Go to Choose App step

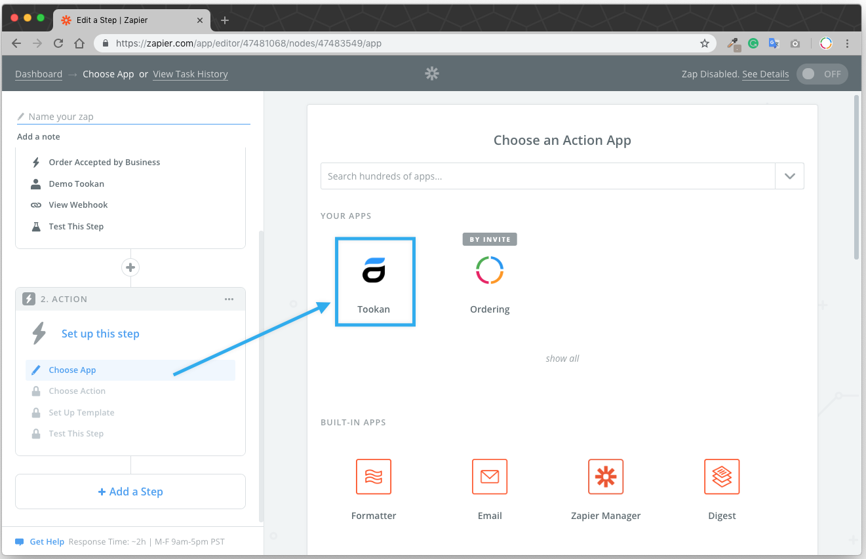coord(130,370)
